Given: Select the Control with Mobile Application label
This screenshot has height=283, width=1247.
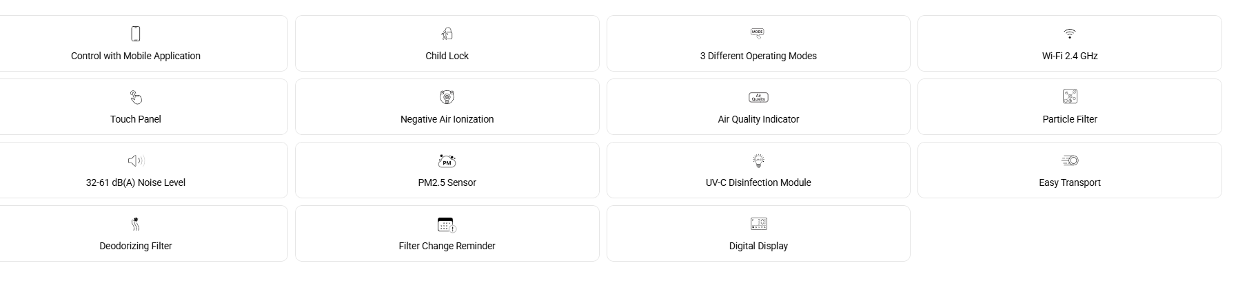Looking at the screenshot, I should [136, 56].
